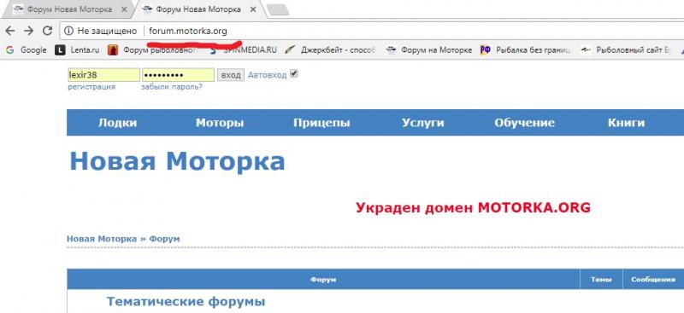
Task: Open the SPINMEDIA.RU bookmark
Action: click(x=244, y=50)
